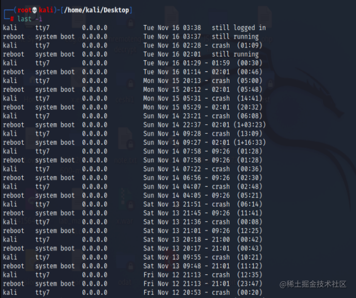Click the "Sun Nov 14 06:56" boot timestamp
Image resolution: width=356 pixels, height=298 pixels.
(172, 178)
